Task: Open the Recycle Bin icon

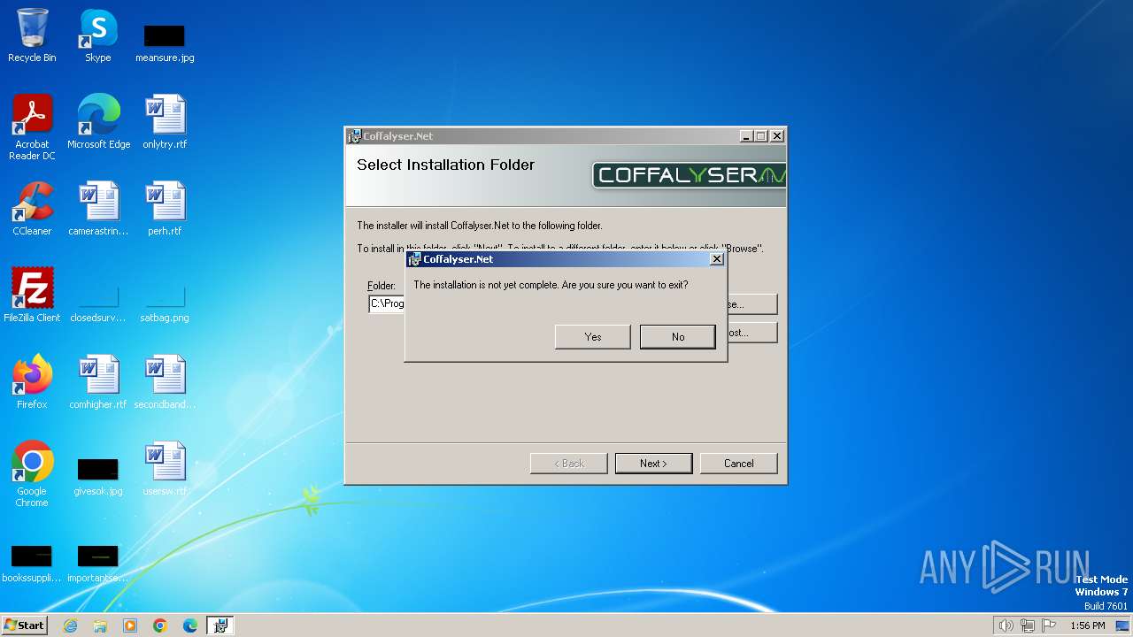Action: click(32, 36)
